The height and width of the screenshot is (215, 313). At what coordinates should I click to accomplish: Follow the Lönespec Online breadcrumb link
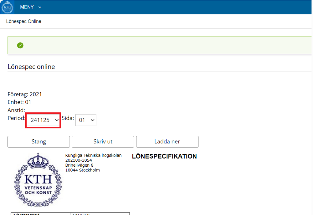[23, 21]
